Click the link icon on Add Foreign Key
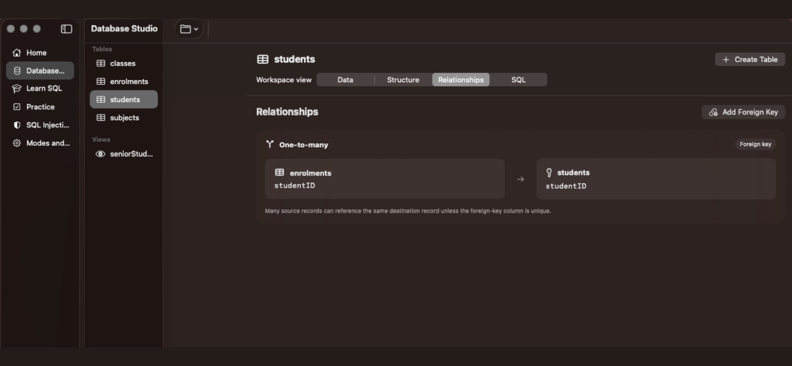This screenshot has width=792, height=366. pos(713,112)
